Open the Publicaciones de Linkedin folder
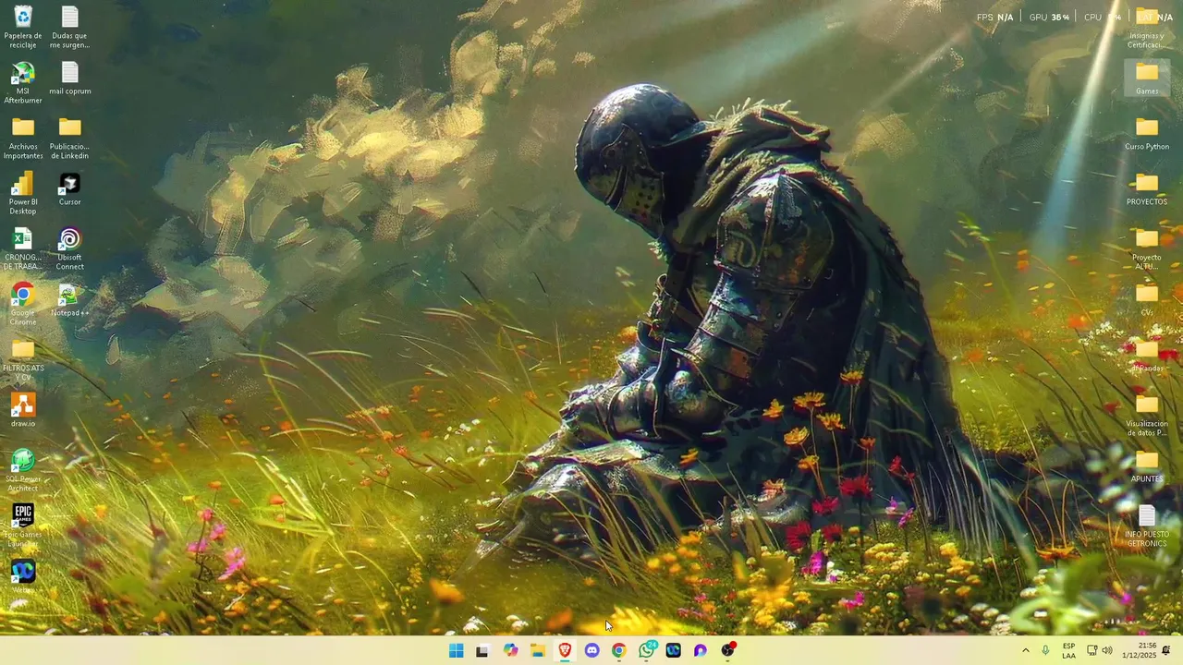 [x=69, y=139]
